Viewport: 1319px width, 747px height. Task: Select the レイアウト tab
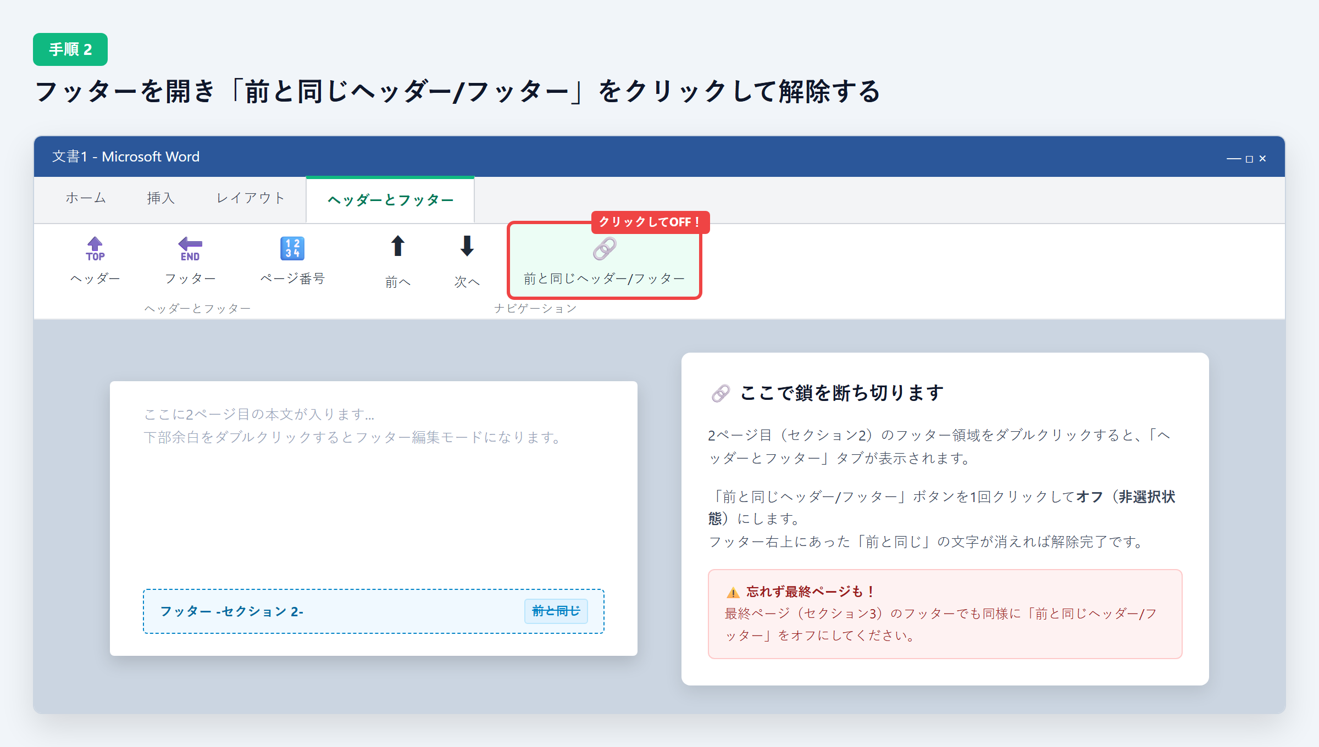point(251,198)
